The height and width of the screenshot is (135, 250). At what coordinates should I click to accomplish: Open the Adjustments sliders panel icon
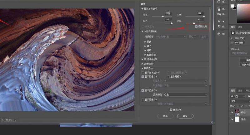pyautogui.click(x=219, y=14)
